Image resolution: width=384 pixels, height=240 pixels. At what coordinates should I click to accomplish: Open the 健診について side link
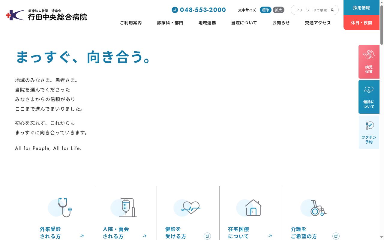point(369,97)
